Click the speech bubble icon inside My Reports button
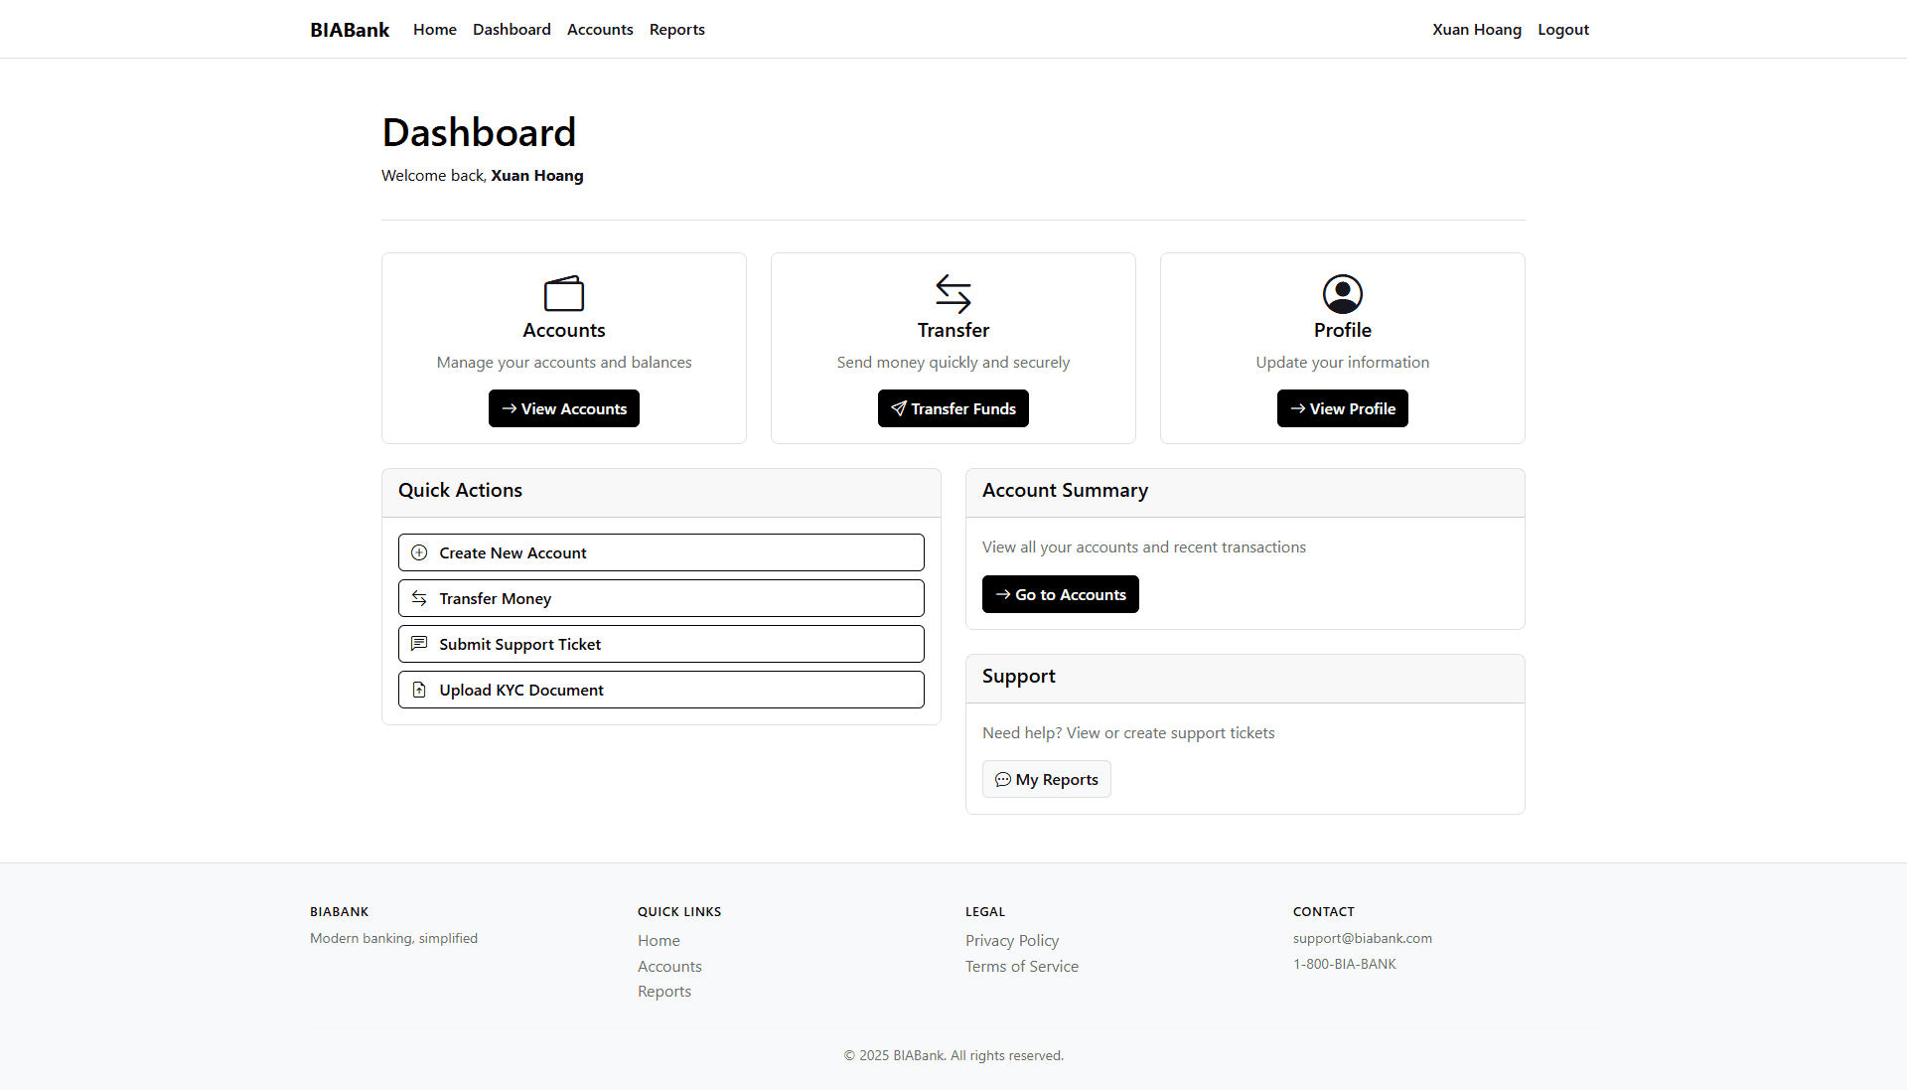 pyautogui.click(x=1003, y=779)
